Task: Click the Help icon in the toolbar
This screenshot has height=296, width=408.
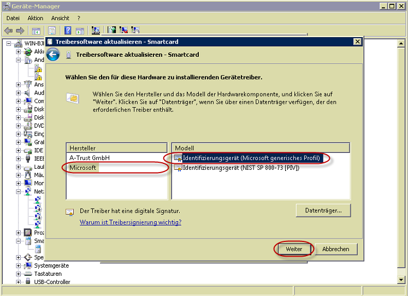Action: 68,31
